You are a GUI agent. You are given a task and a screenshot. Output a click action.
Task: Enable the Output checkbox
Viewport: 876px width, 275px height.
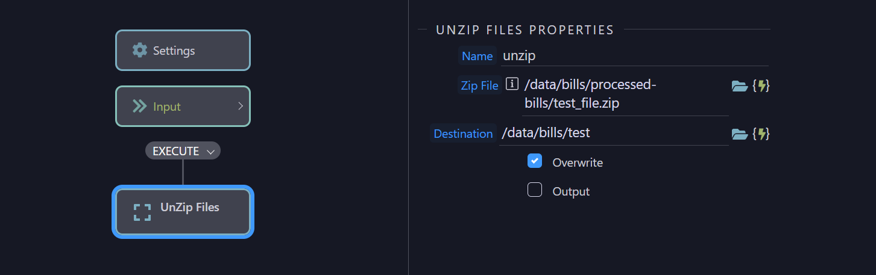535,190
